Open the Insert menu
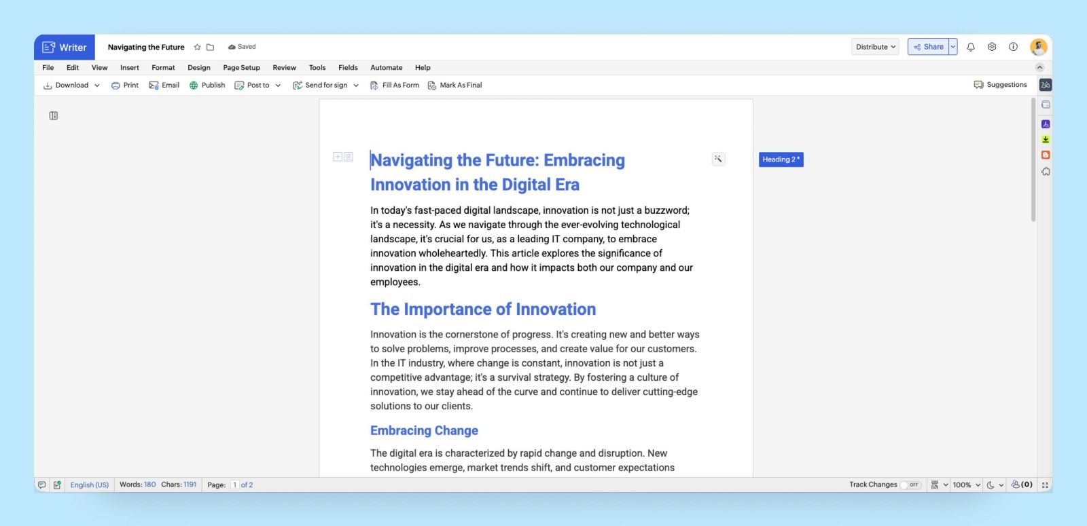1087x526 pixels. pos(130,68)
